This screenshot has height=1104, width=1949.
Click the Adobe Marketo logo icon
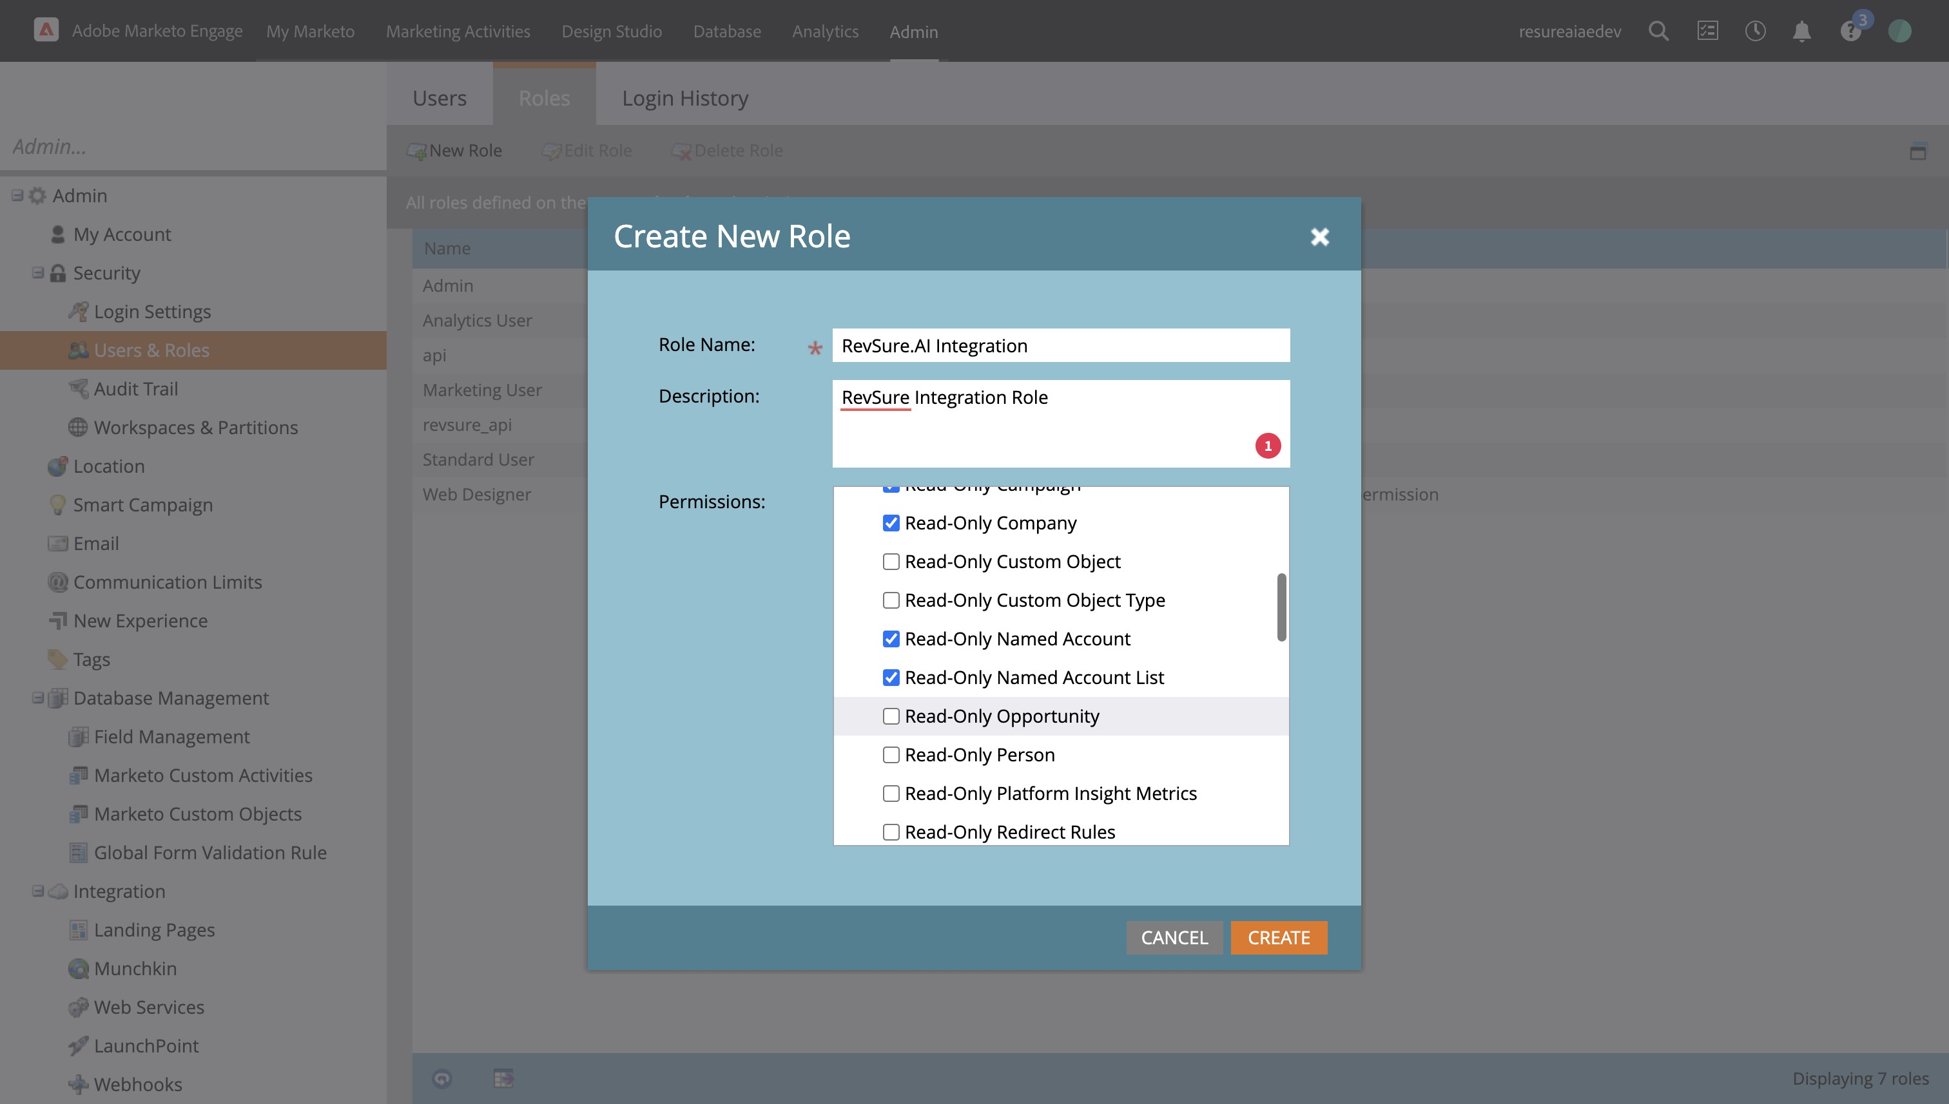pyautogui.click(x=46, y=30)
